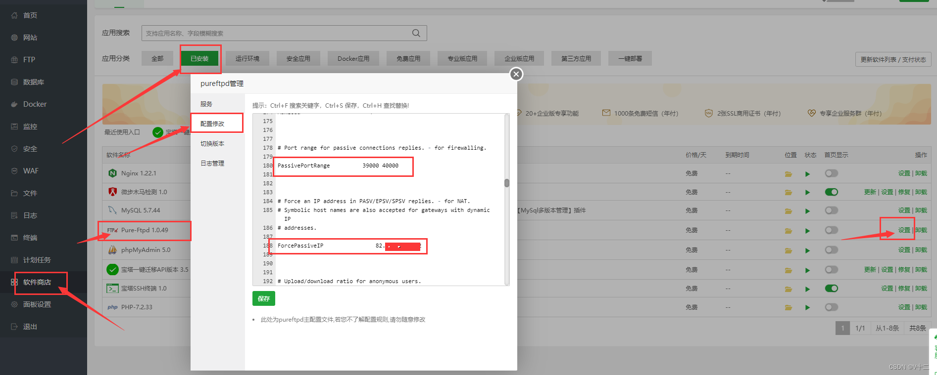
Task: Click the MySQL 5.7.44 logo icon
Action: [x=112, y=210]
